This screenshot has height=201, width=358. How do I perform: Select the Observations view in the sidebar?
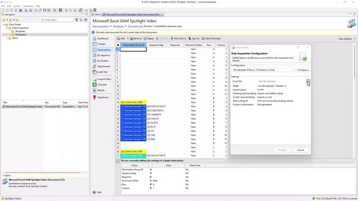(x=102, y=50)
